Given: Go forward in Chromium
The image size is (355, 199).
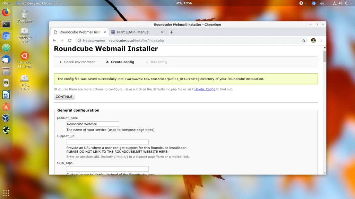Looking at the screenshot, I should (x=62, y=40).
